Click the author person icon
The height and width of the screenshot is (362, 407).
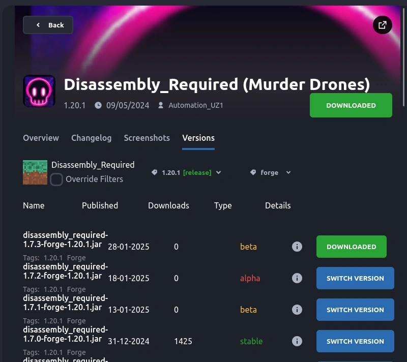pos(161,105)
